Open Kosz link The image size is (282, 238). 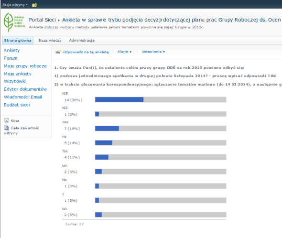pyautogui.click(x=15, y=121)
